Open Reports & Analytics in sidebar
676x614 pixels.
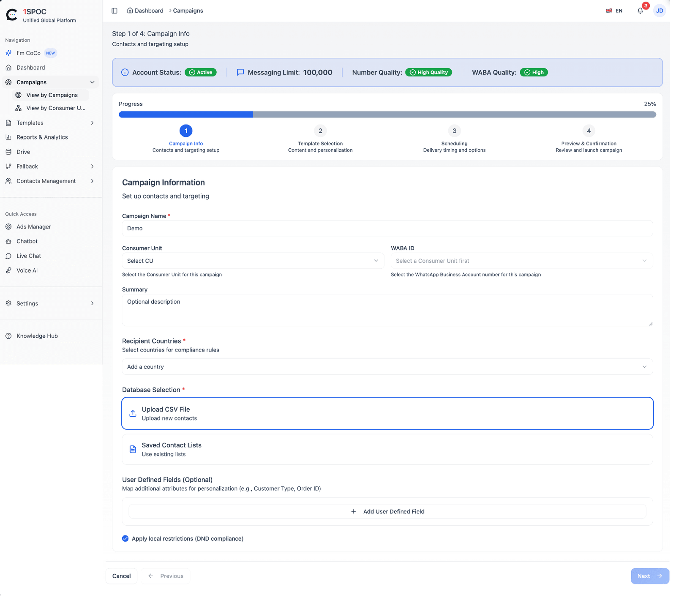coord(50,137)
